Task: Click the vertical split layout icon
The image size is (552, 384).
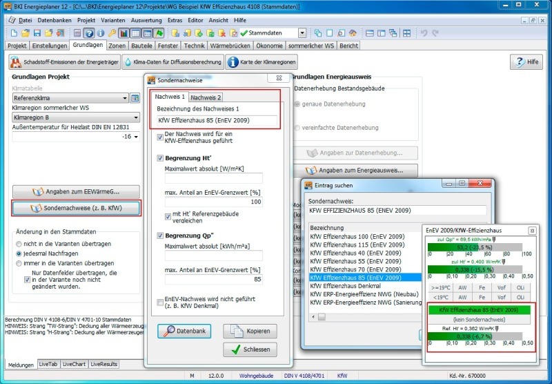Action: (x=382, y=33)
